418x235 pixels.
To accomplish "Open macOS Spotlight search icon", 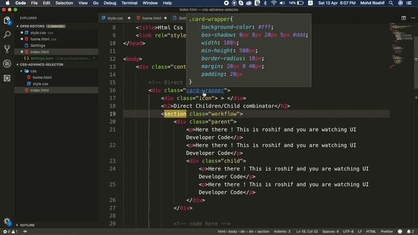I will (391, 3).
